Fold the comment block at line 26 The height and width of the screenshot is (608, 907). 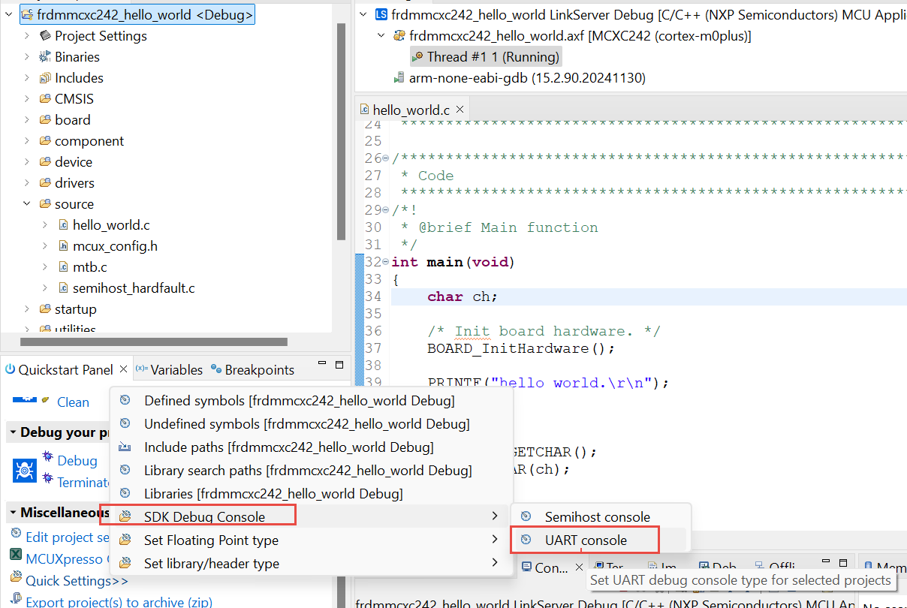[x=387, y=158]
